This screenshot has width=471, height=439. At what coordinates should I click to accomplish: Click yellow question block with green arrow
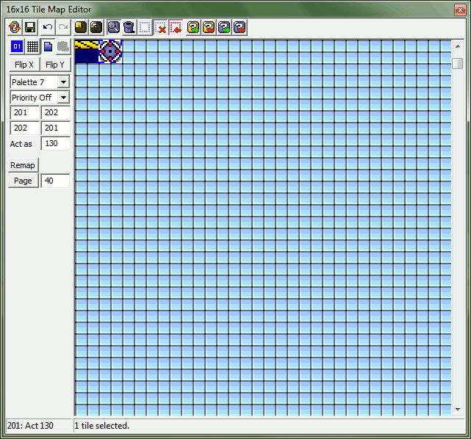pos(193,28)
